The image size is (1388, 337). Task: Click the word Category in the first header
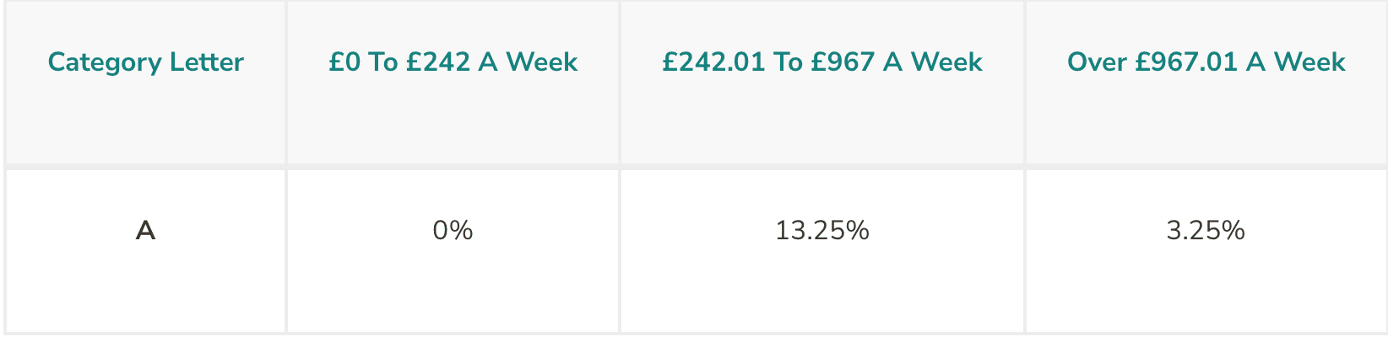point(105,63)
